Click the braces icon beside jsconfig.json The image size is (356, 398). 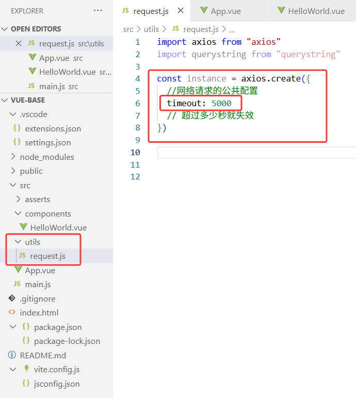pos(26,383)
